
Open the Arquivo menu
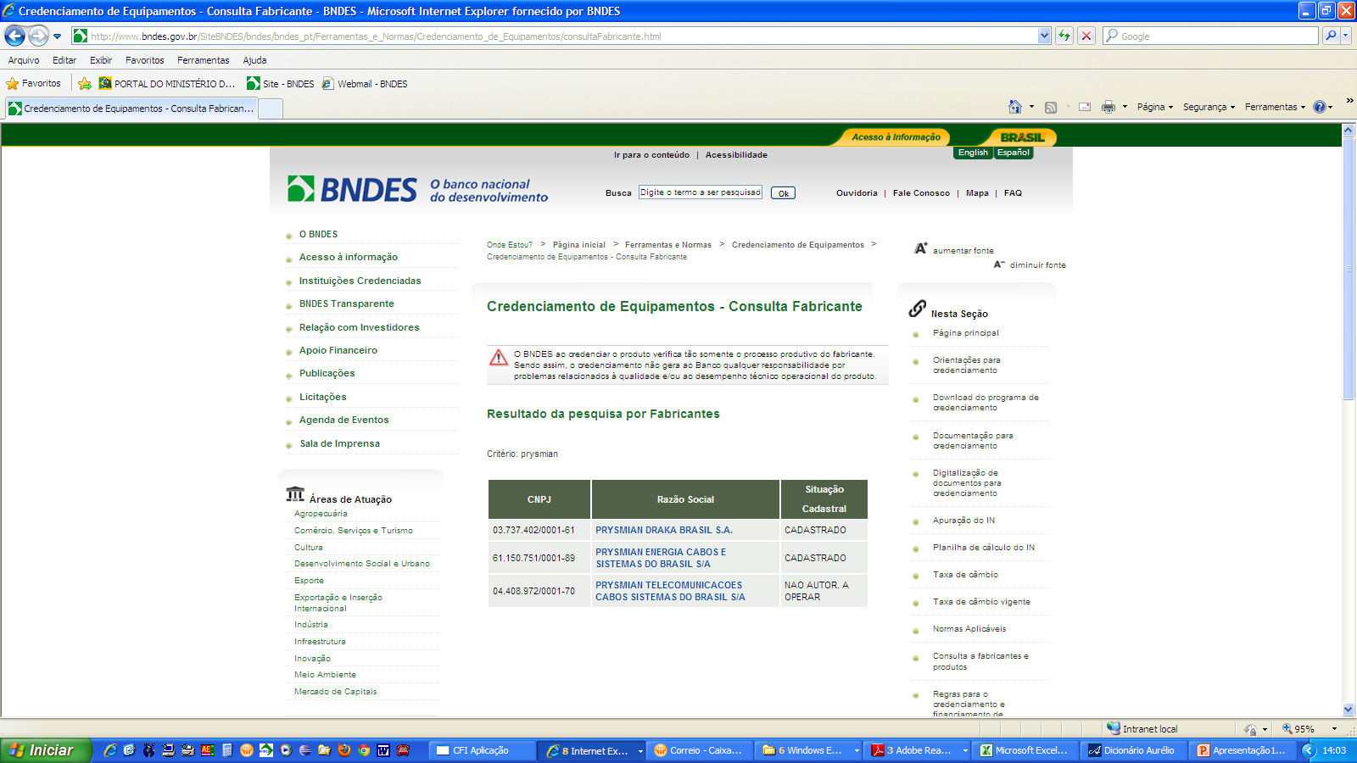tap(24, 60)
